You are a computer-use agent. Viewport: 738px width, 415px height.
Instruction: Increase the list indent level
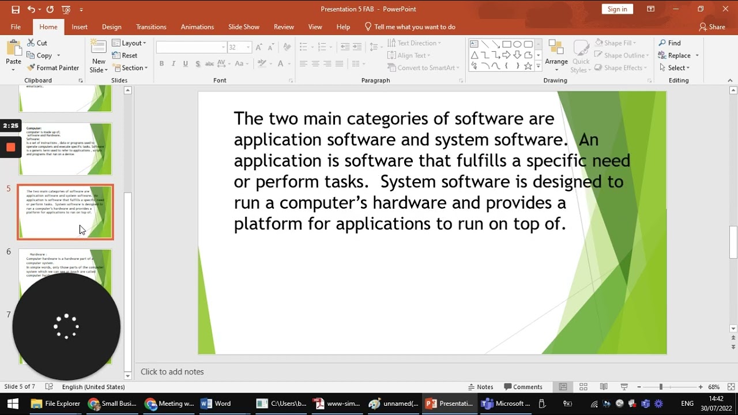point(357,47)
